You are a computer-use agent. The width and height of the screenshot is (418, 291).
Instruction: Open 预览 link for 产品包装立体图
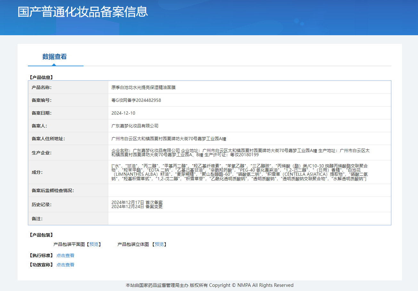[x=159, y=244]
